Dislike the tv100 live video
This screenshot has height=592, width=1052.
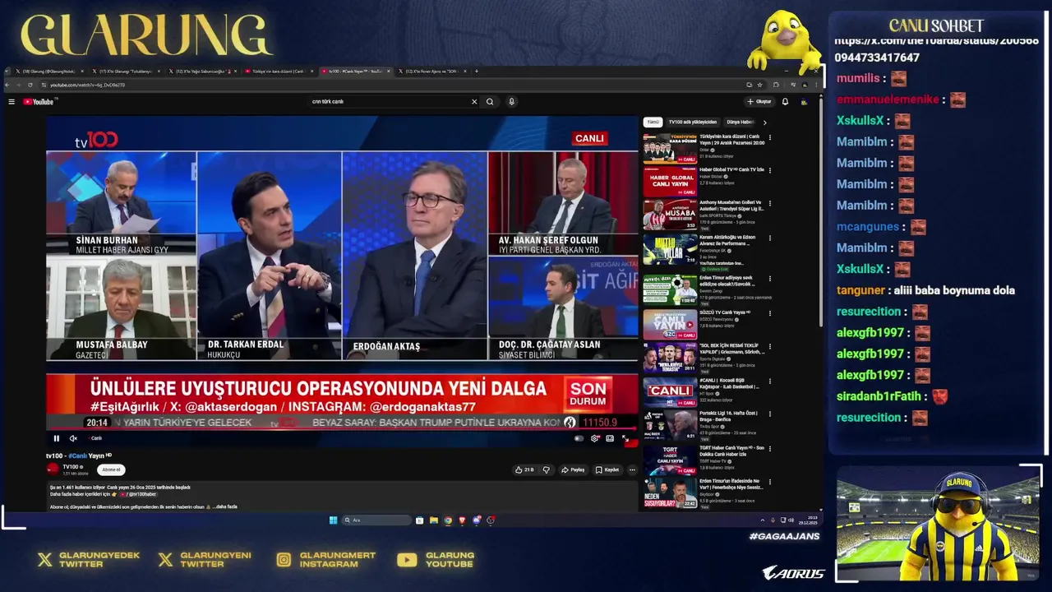click(x=546, y=469)
